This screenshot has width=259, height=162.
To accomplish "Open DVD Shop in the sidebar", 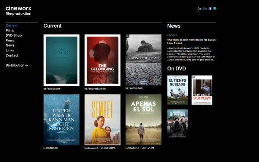I will (x=13, y=35).
